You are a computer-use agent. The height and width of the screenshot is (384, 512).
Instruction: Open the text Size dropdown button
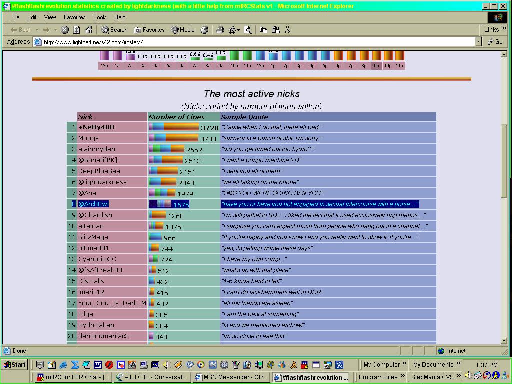click(x=233, y=30)
